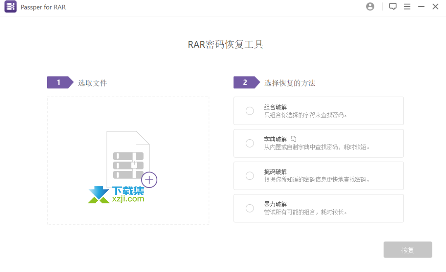Viewport: 446px width, 272px height.
Task: Close the Passper for RAR window
Action: pos(436,7)
